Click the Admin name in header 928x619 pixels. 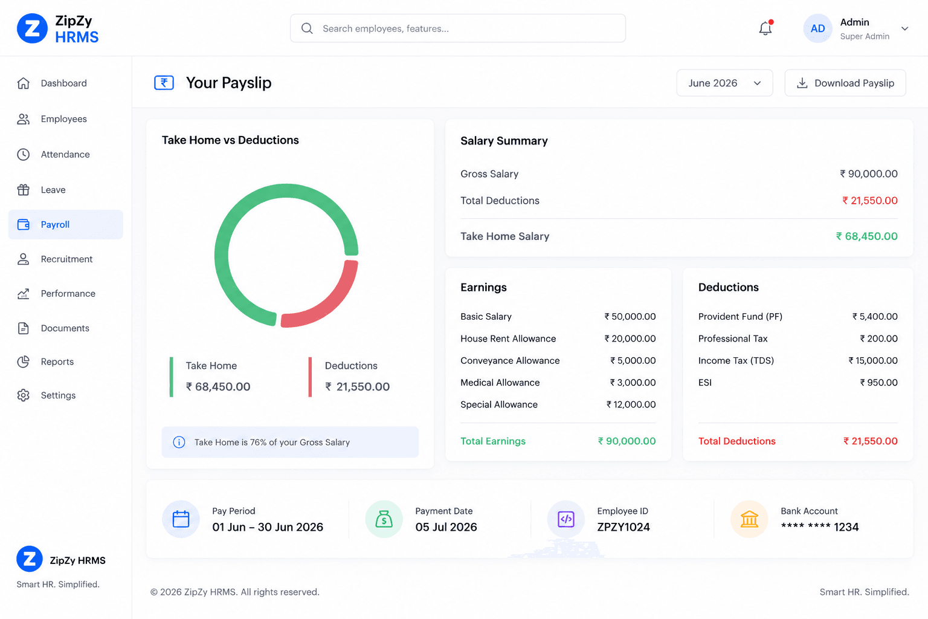[855, 22]
